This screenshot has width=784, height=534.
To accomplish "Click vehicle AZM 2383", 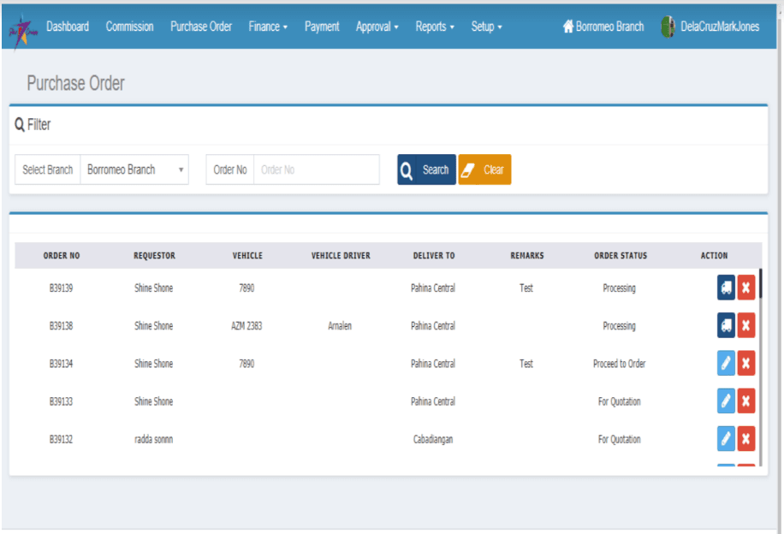I will pos(246,326).
